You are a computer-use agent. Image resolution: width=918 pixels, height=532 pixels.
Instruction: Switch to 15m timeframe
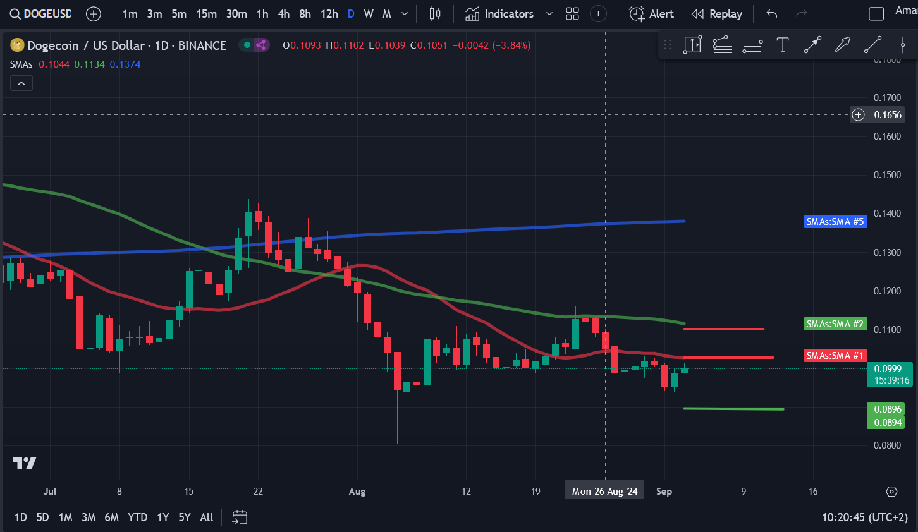[206, 14]
